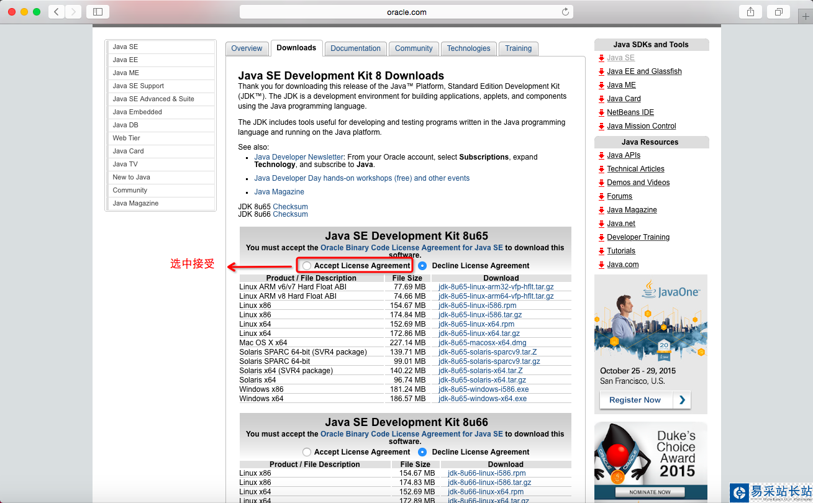The width and height of the screenshot is (813, 503).
Task: Select Decline License Agreement for JDK 8u65
Action: click(x=422, y=266)
